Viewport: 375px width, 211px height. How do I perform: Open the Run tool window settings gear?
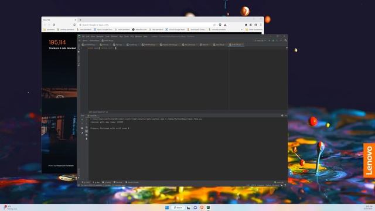282,115
